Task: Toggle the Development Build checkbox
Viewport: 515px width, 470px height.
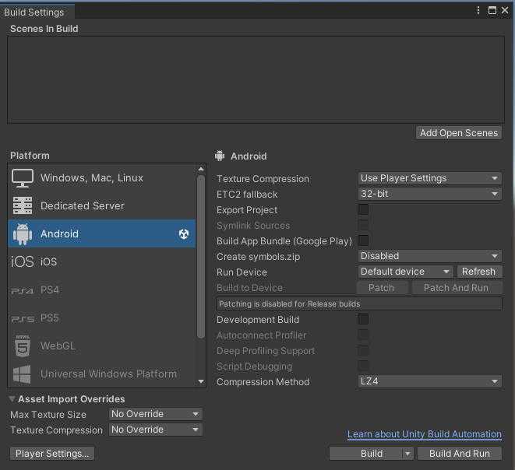Action: click(363, 319)
